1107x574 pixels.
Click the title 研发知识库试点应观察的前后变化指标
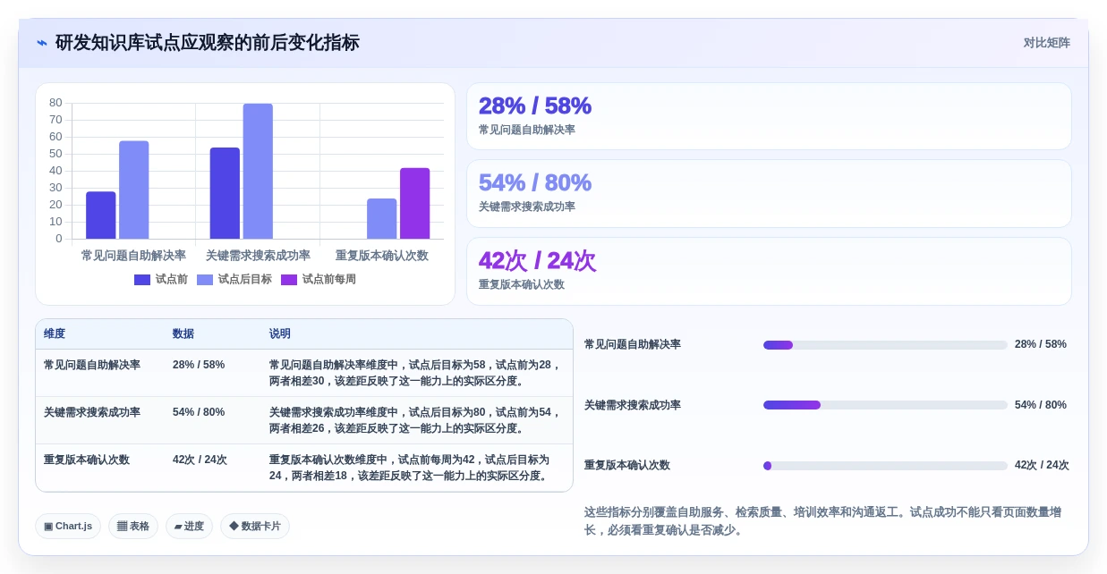[208, 43]
